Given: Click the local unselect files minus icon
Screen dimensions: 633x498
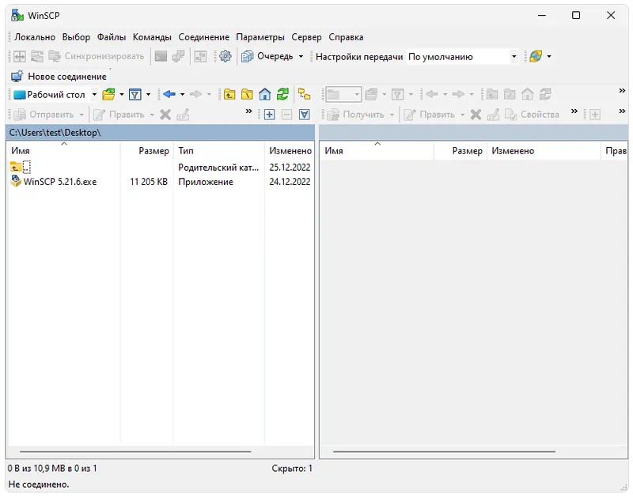Looking at the screenshot, I should 286,115.
